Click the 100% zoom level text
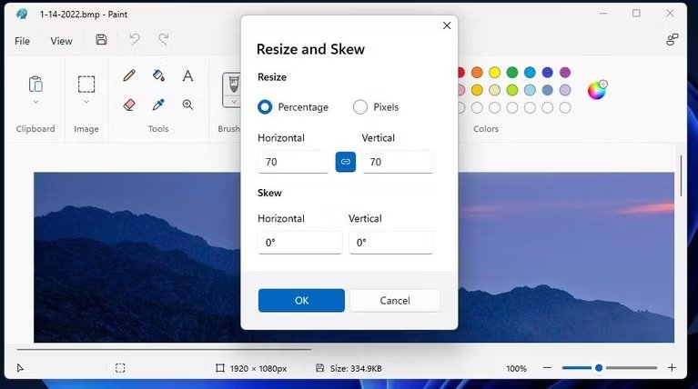The image size is (698, 389). pos(516,368)
